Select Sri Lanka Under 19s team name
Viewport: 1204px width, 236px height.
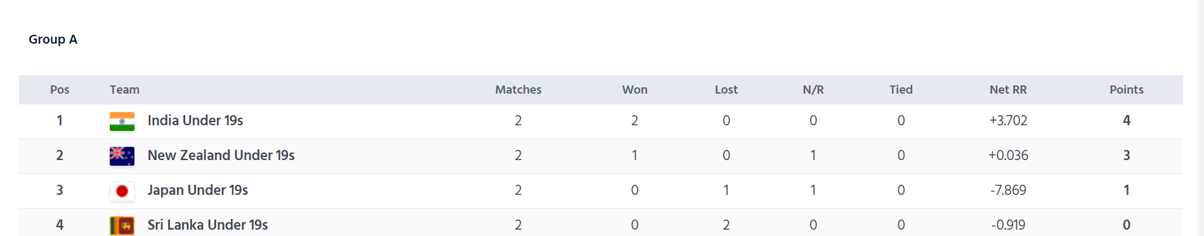pos(208,225)
